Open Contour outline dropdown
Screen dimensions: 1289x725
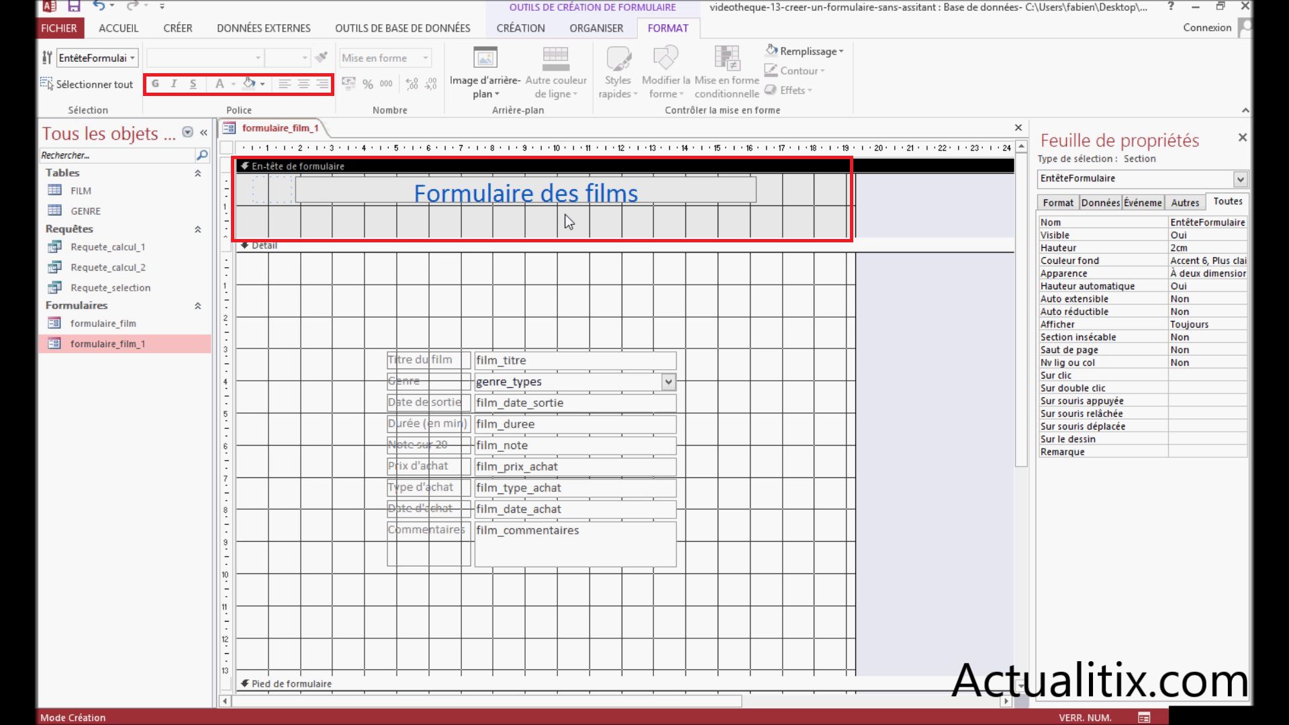pos(795,70)
